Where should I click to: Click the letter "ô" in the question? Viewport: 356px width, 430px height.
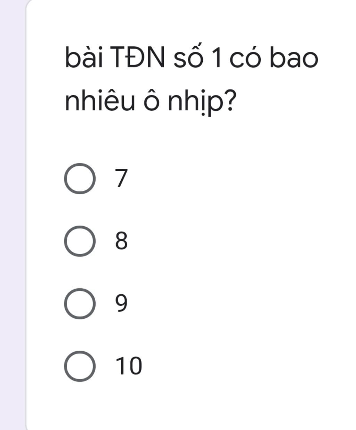pyautogui.click(x=151, y=102)
